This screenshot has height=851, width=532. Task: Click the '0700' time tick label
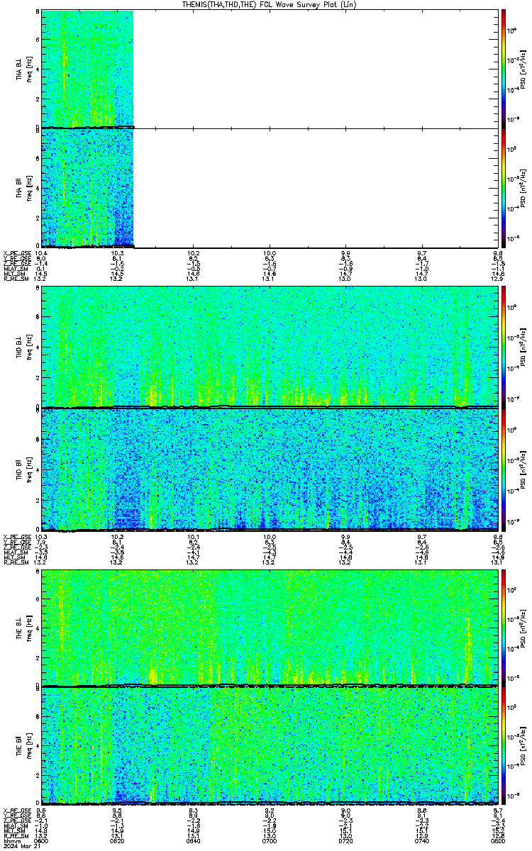270,841
